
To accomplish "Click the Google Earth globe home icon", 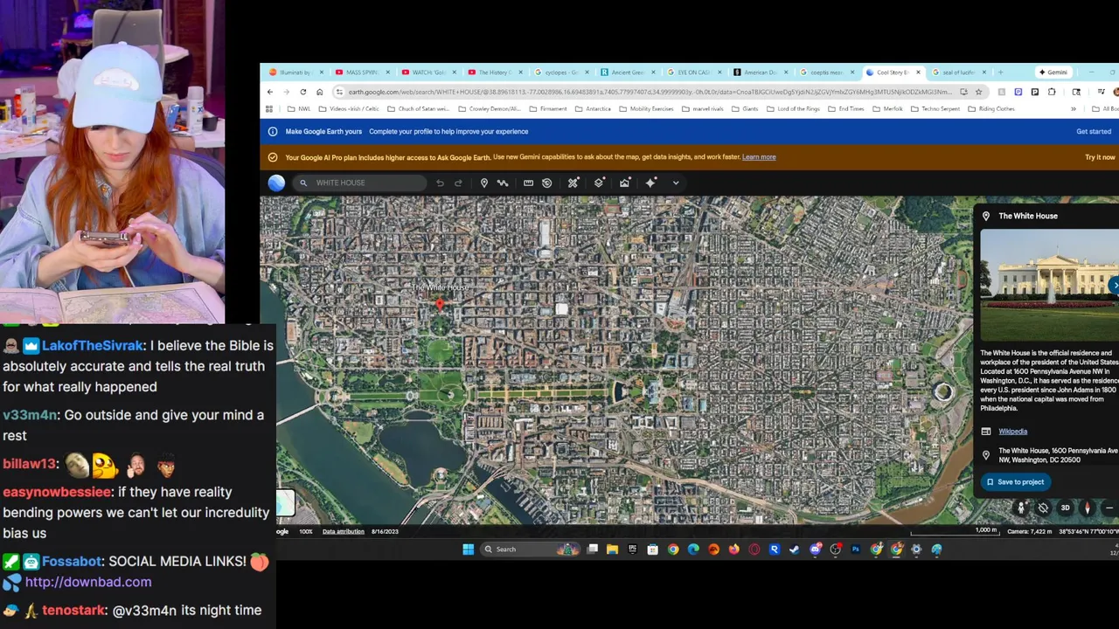I will [276, 183].
